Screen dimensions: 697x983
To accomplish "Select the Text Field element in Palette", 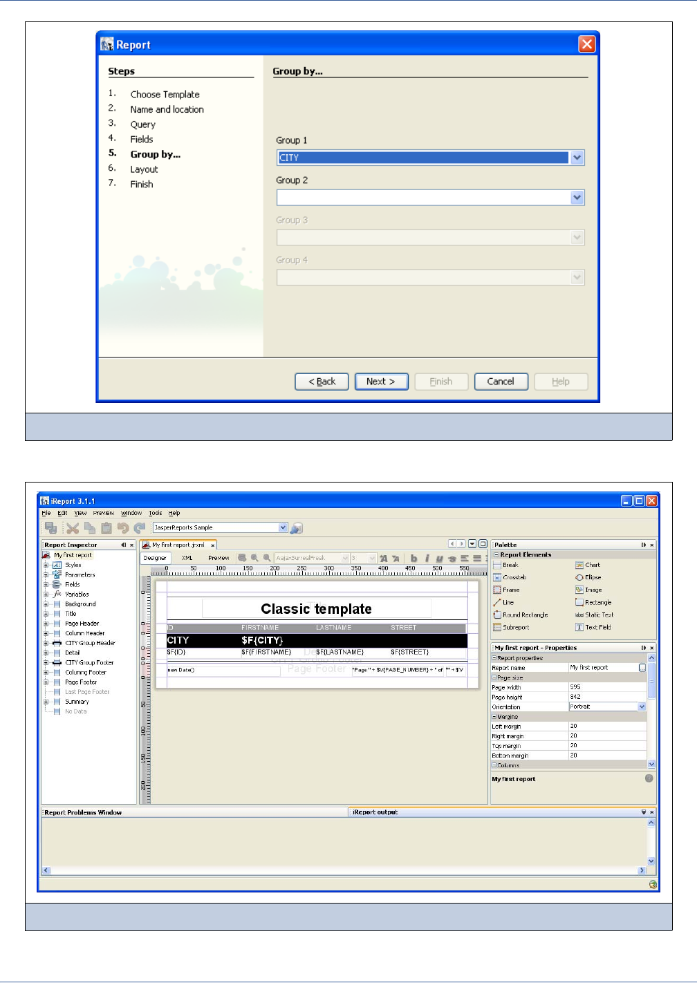I will coord(593,627).
